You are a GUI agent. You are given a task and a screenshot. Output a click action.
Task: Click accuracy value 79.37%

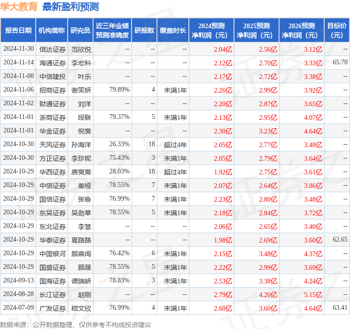pos(119,117)
